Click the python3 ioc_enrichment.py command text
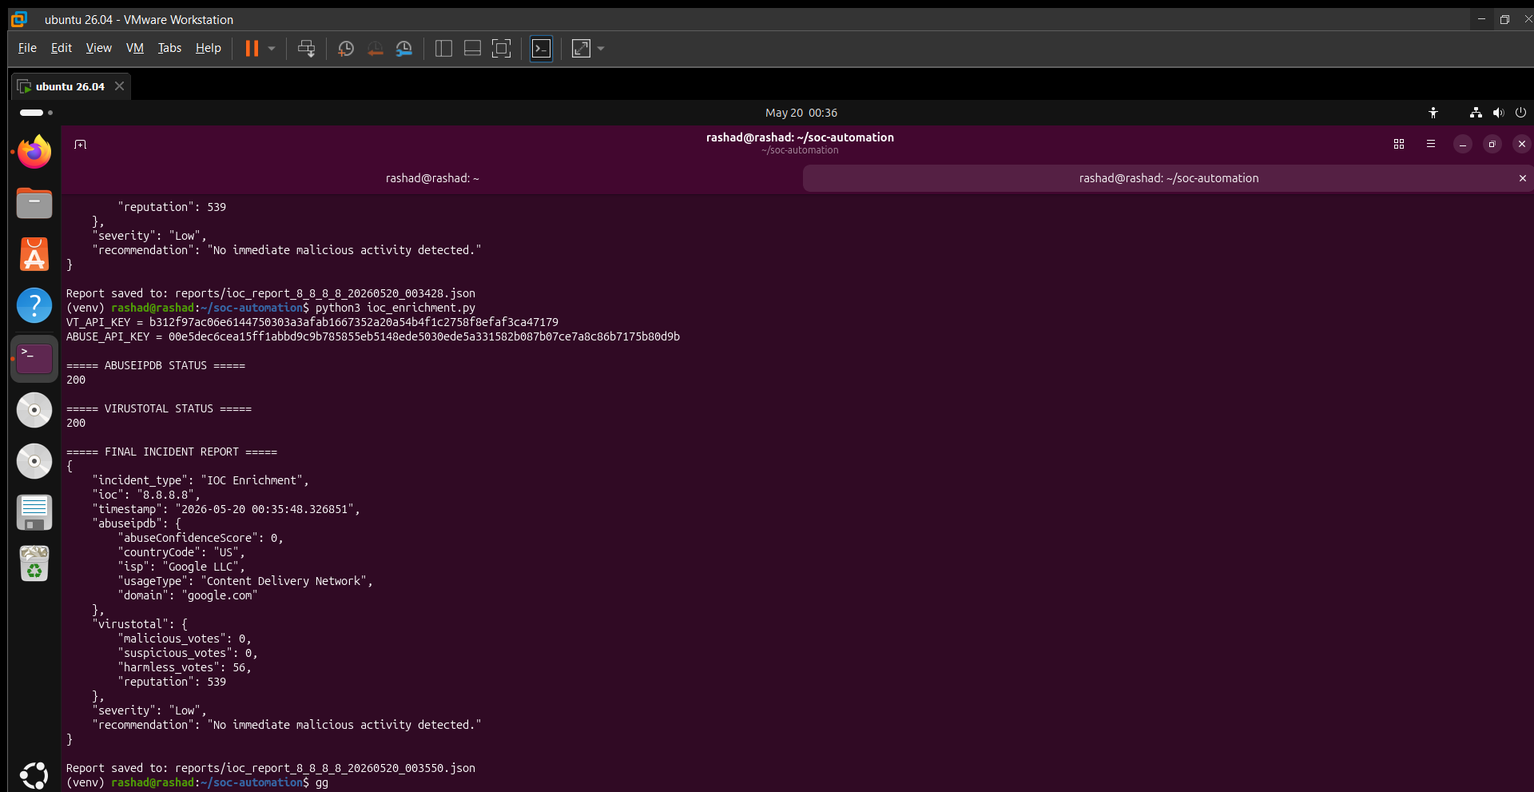 click(x=395, y=308)
